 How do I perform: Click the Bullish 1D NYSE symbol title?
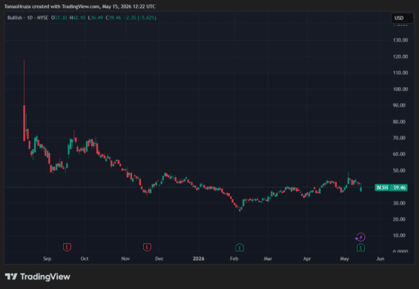click(x=27, y=18)
